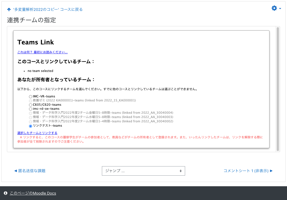Open the ジャンプ navigation dropdown
This screenshot has width=287, height=200.
(x=143, y=171)
